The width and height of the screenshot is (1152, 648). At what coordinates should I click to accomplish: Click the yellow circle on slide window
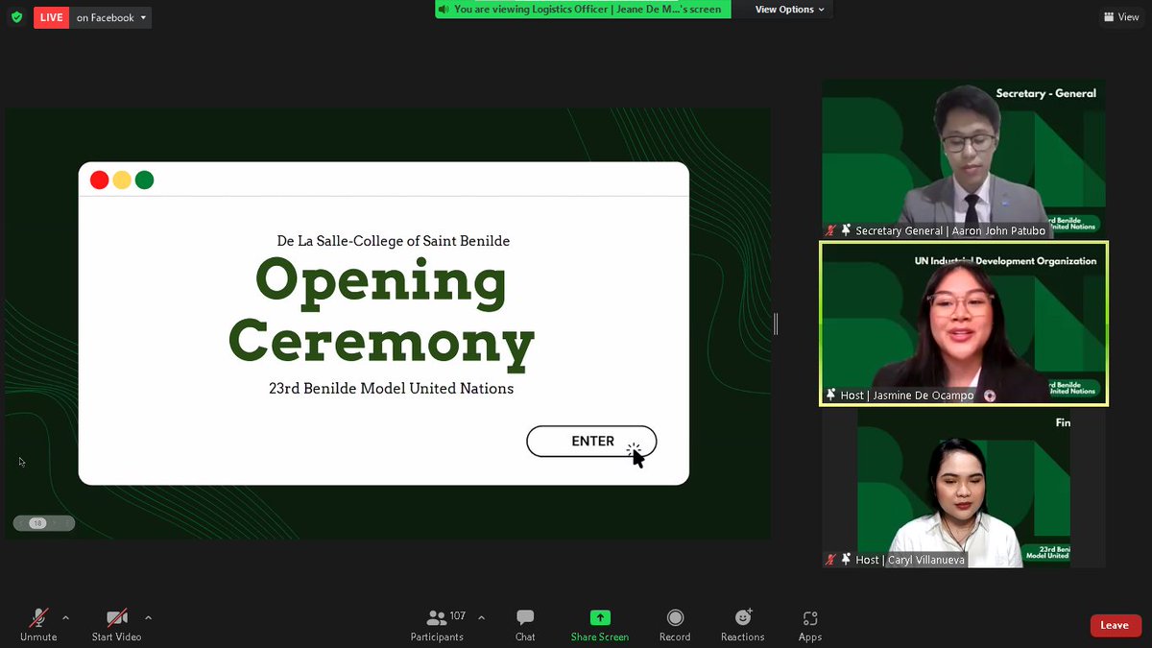[x=122, y=180]
